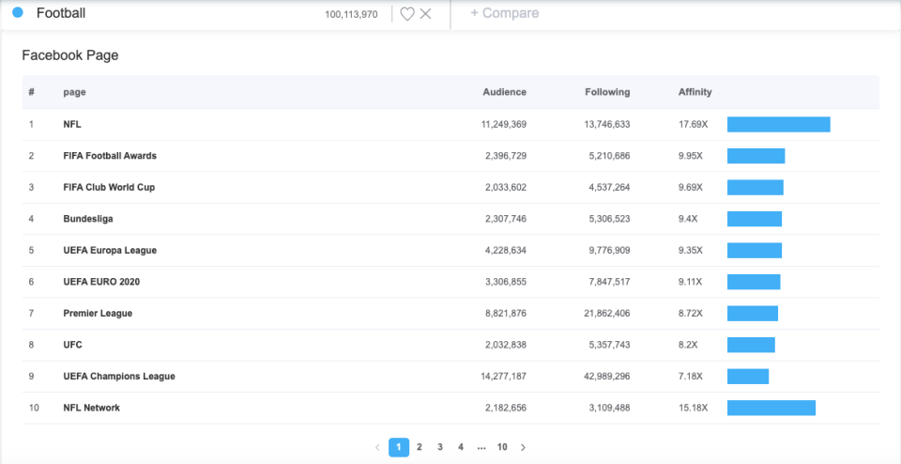Sort by Affinity column header
The width and height of the screenshot is (901, 464).
[x=695, y=92]
